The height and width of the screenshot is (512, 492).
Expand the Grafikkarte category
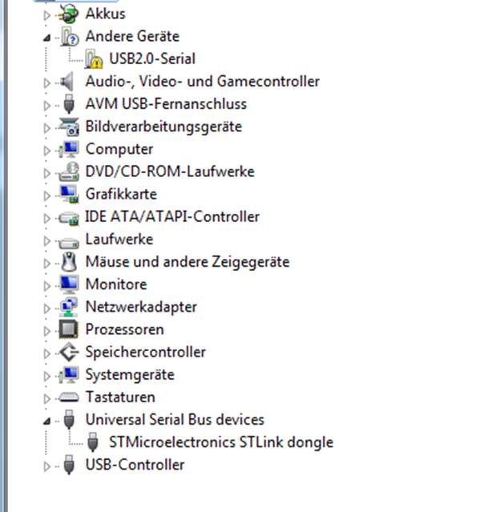[x=47, y=196]
